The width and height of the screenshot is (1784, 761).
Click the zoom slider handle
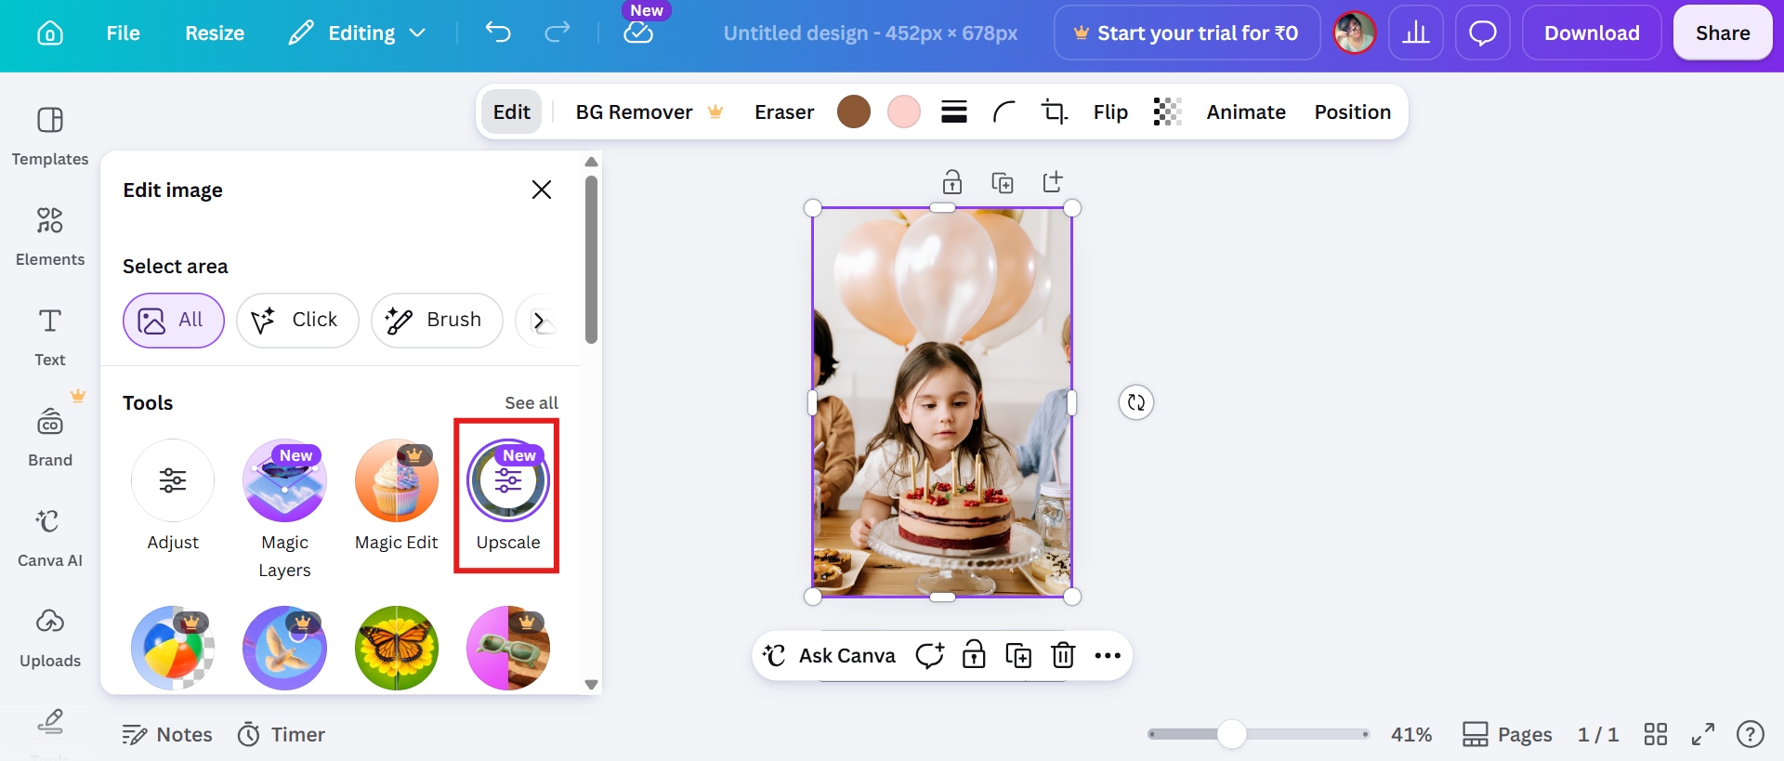coord(1231,734)
